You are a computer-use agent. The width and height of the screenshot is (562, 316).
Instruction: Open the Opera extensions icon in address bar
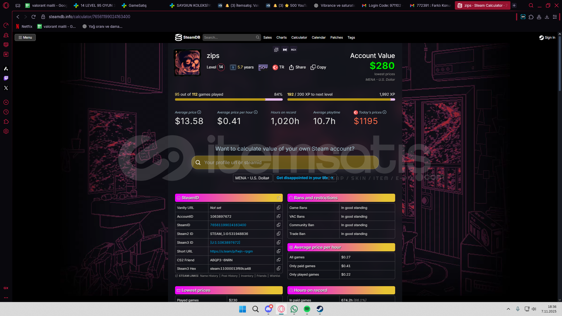click(x=531, y=17)
